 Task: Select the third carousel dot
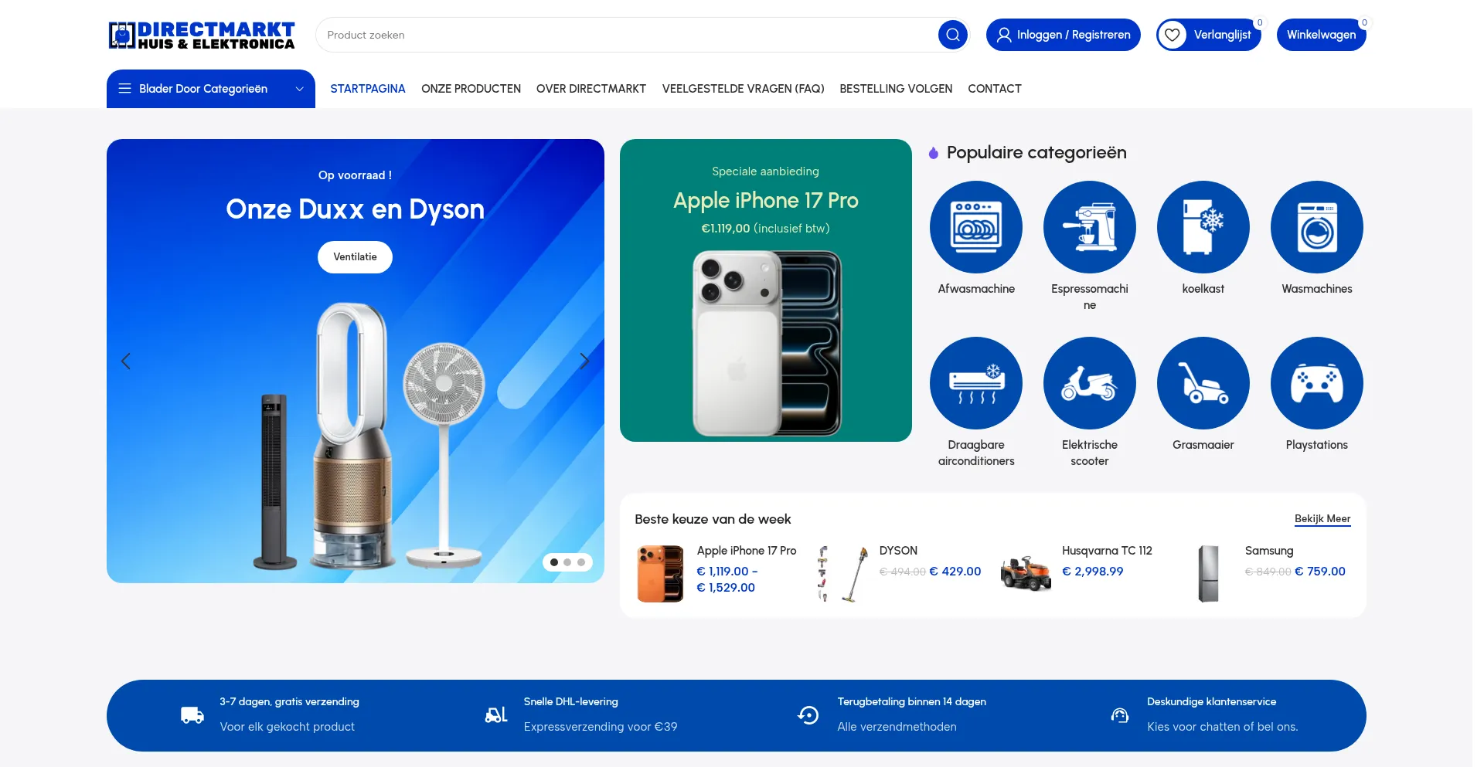pos(581,562)
